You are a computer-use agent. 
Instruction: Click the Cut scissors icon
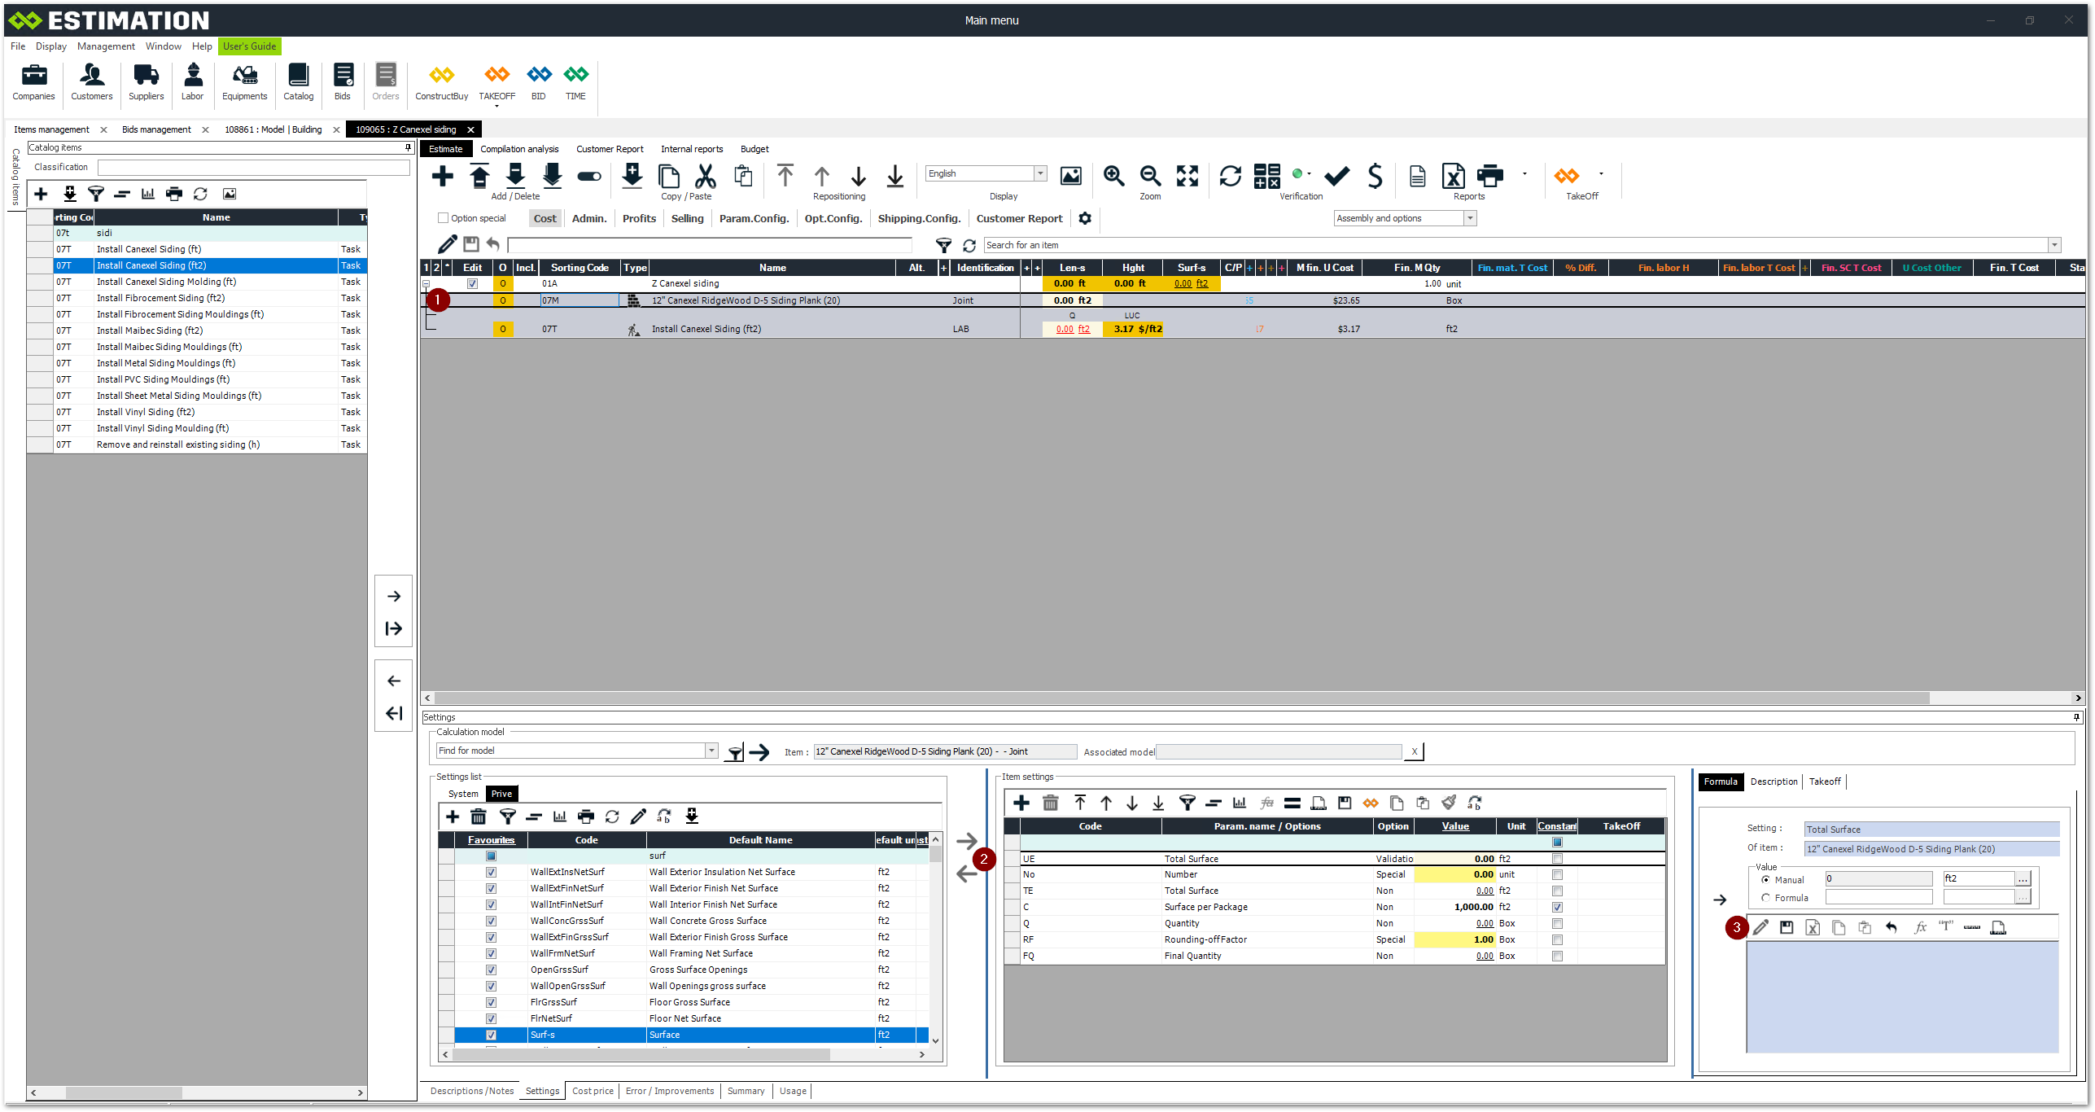(705, 176)
